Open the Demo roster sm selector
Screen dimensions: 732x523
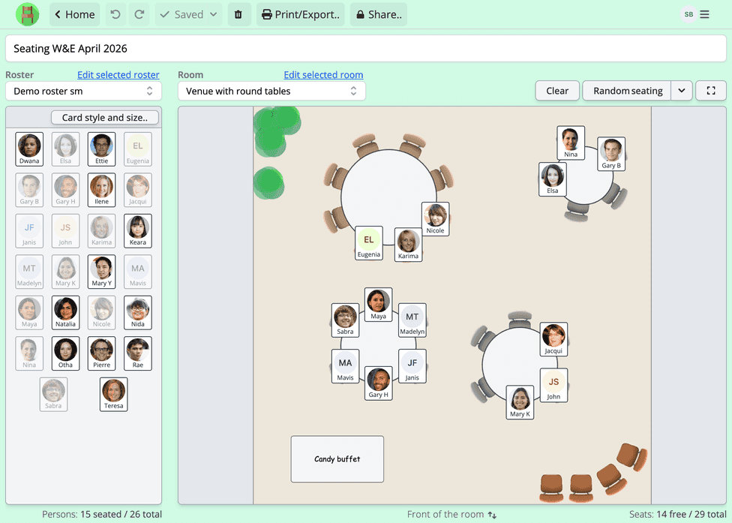[x=82, y=90]
